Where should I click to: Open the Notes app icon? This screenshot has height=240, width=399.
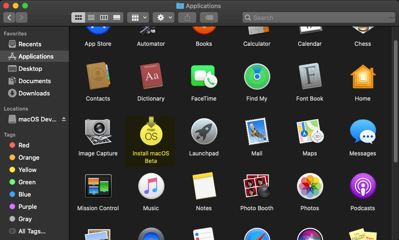(204, 186)
